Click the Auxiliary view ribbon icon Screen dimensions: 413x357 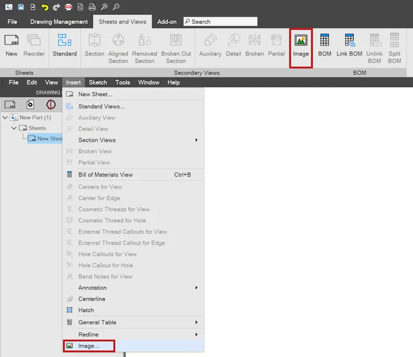click(210, 45)
